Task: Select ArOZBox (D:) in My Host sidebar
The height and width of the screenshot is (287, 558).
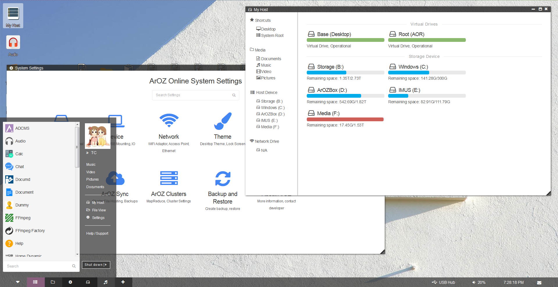Action: tap(270, 114)
